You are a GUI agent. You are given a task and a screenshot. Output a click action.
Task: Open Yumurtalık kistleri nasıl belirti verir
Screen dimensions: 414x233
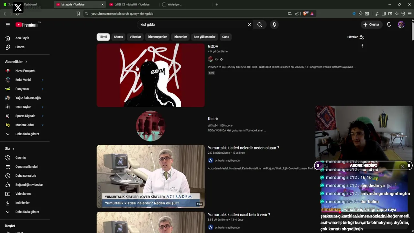coord(239,215)
